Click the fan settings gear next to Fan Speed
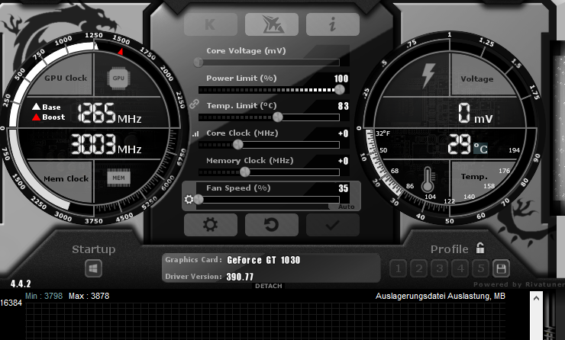The height and width of the screenshot is (340, 565). point(189,199)
